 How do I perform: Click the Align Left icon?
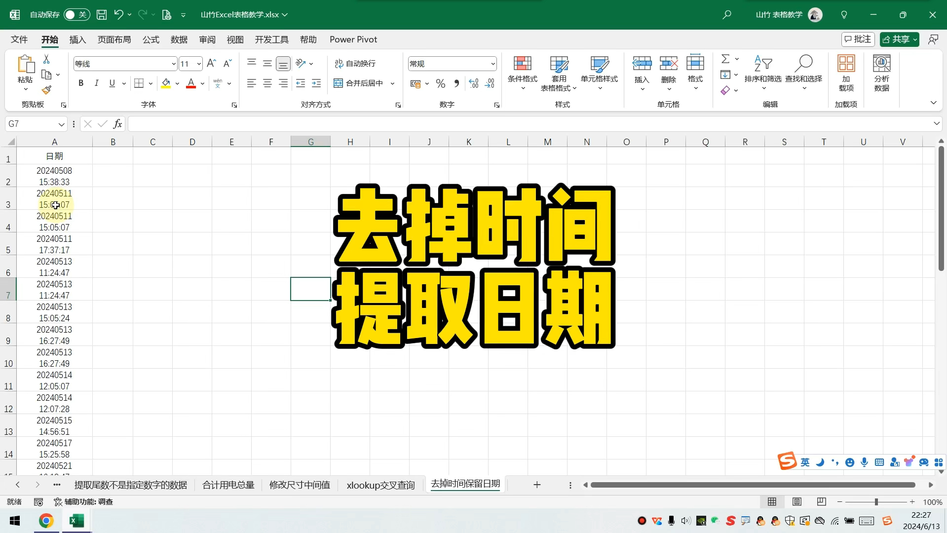coord(252,83)
